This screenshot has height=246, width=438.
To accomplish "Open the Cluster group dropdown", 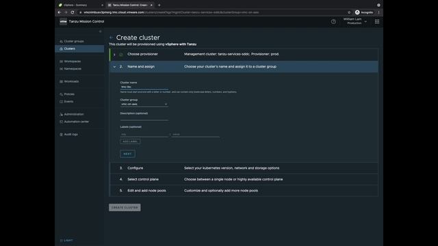I will click(x=144, y=104).
